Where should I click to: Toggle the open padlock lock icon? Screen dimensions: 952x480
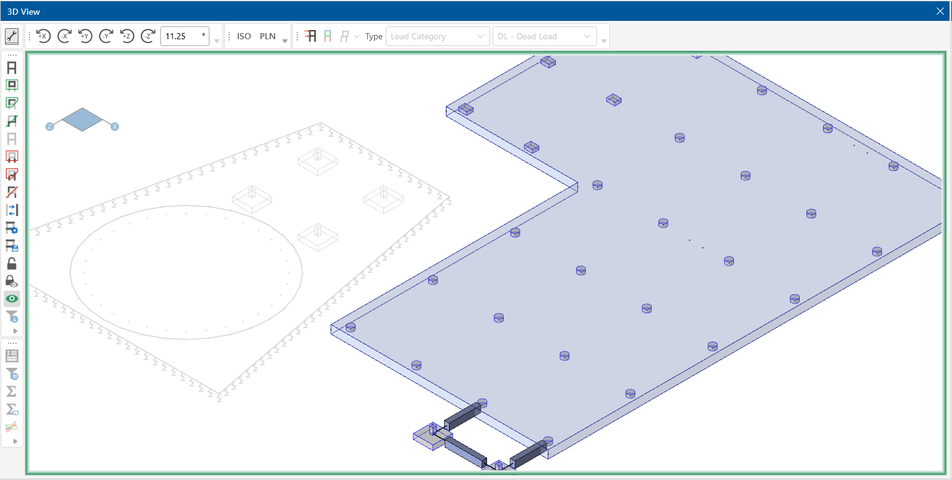tap(12, 264)
